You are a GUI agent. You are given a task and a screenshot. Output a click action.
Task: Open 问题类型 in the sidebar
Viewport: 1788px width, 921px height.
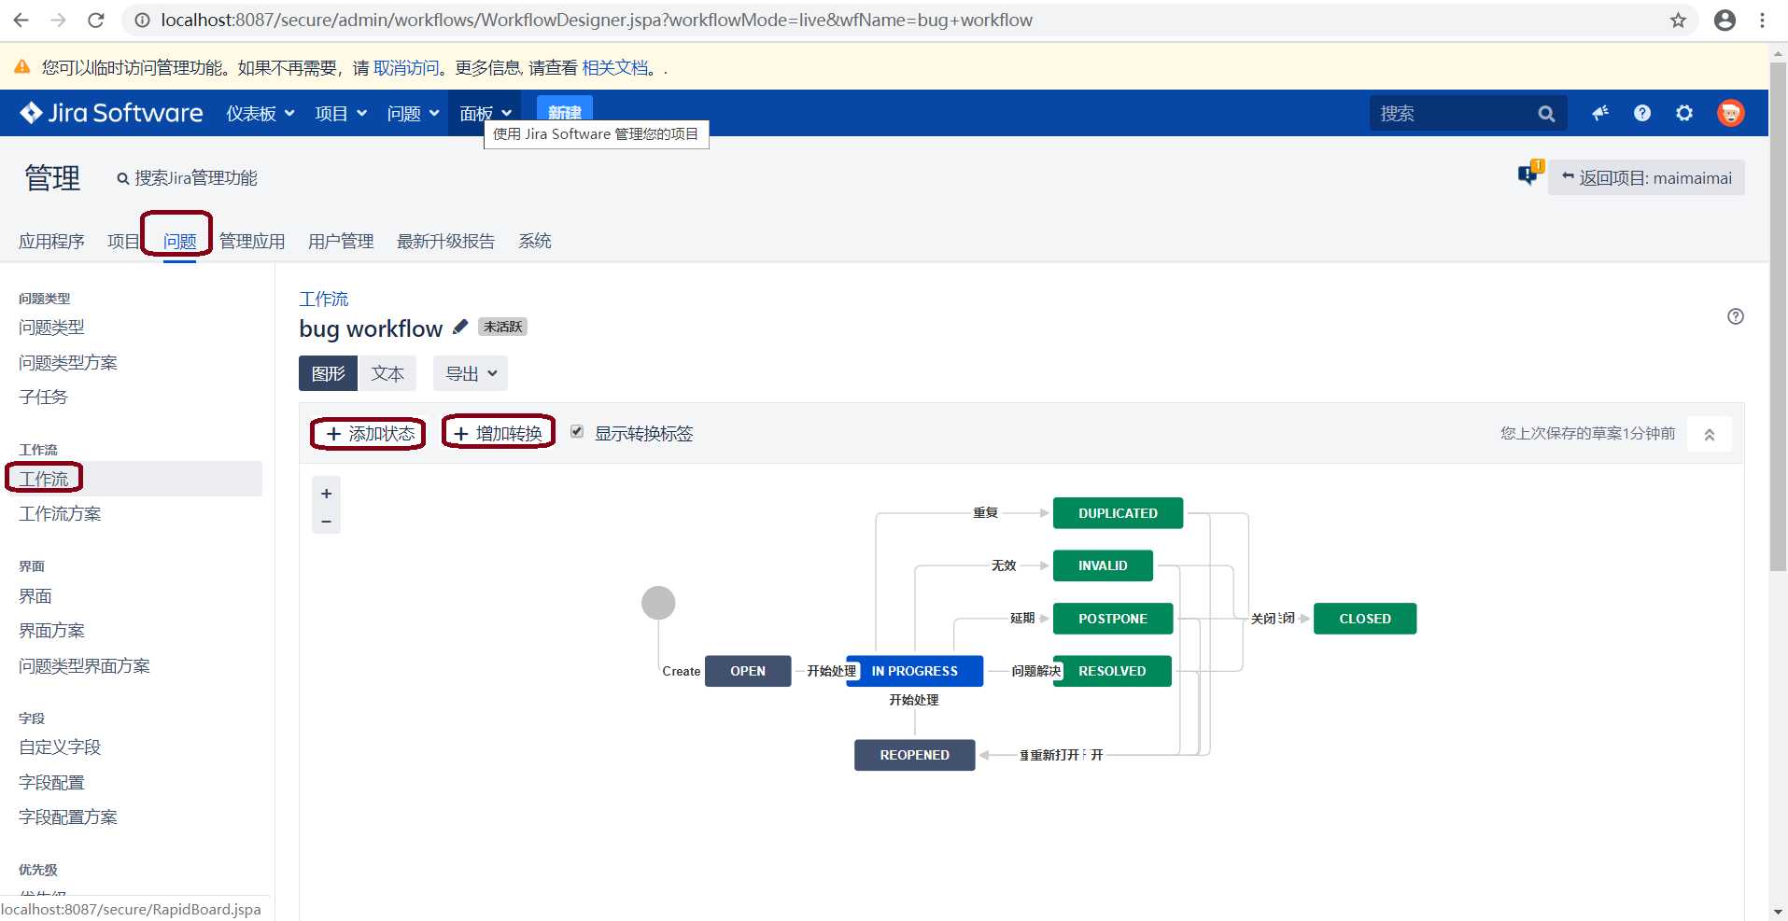click(x=51, y=327)
